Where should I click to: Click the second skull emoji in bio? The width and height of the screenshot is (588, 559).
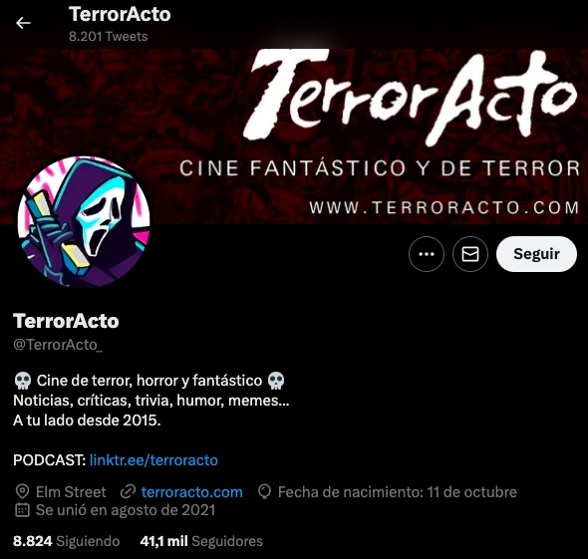pos(276,381)
